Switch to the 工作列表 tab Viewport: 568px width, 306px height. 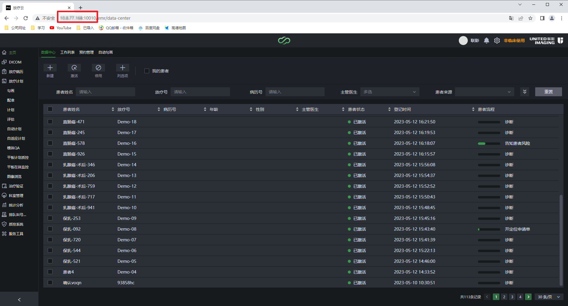click(67, 52)
